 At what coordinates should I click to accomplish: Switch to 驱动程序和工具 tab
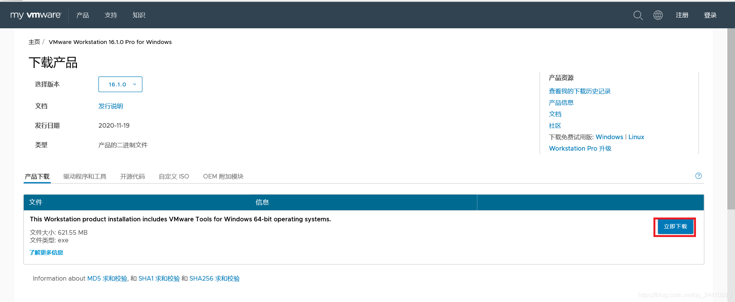point(85,177)
